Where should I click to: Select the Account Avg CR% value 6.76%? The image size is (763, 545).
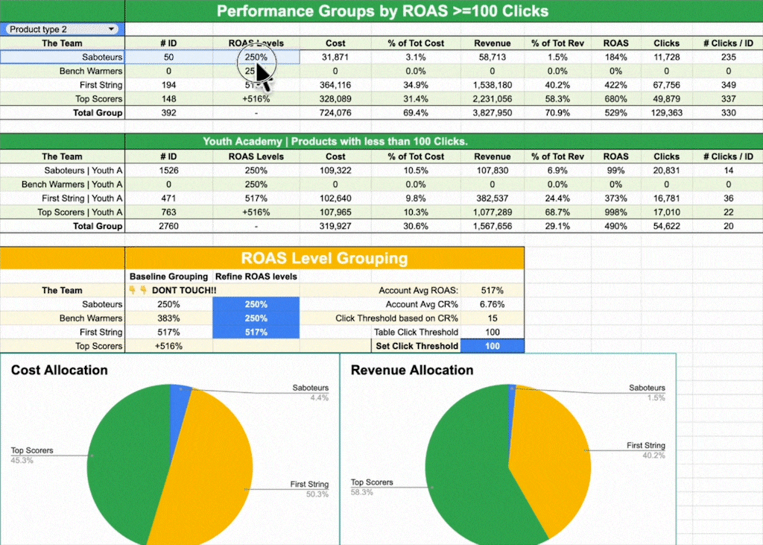(x=492, y=304)
